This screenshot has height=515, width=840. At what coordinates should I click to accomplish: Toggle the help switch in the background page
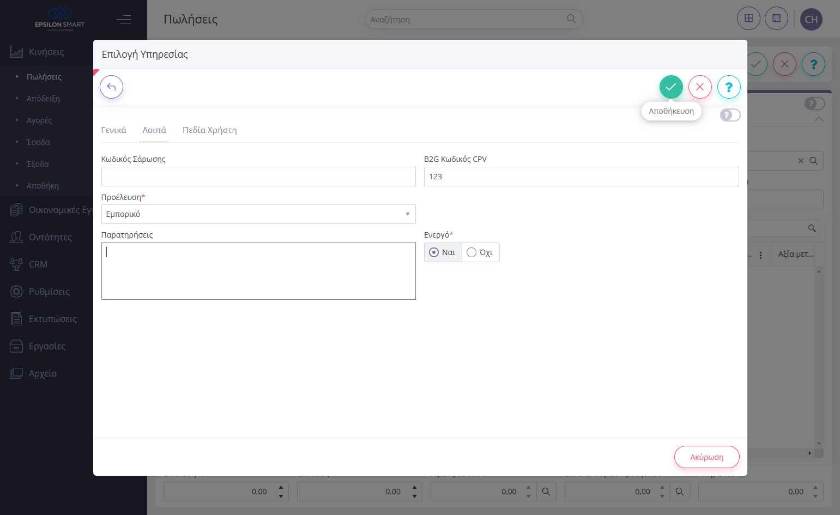815,104
